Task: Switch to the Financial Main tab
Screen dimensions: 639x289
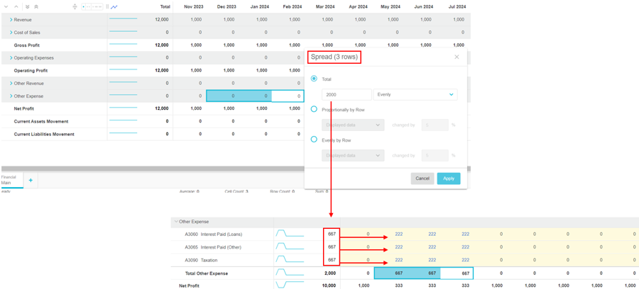Action: pos(10,180)
